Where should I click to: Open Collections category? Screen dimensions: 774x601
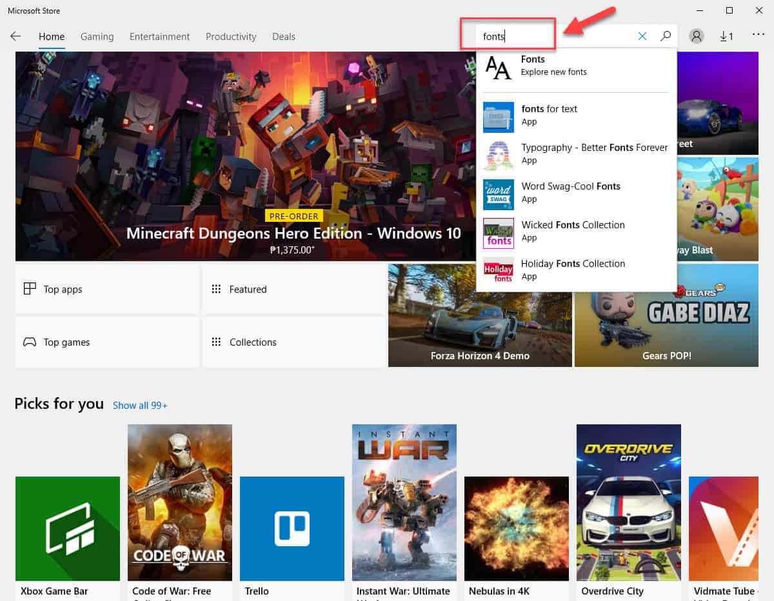[293, 342]
